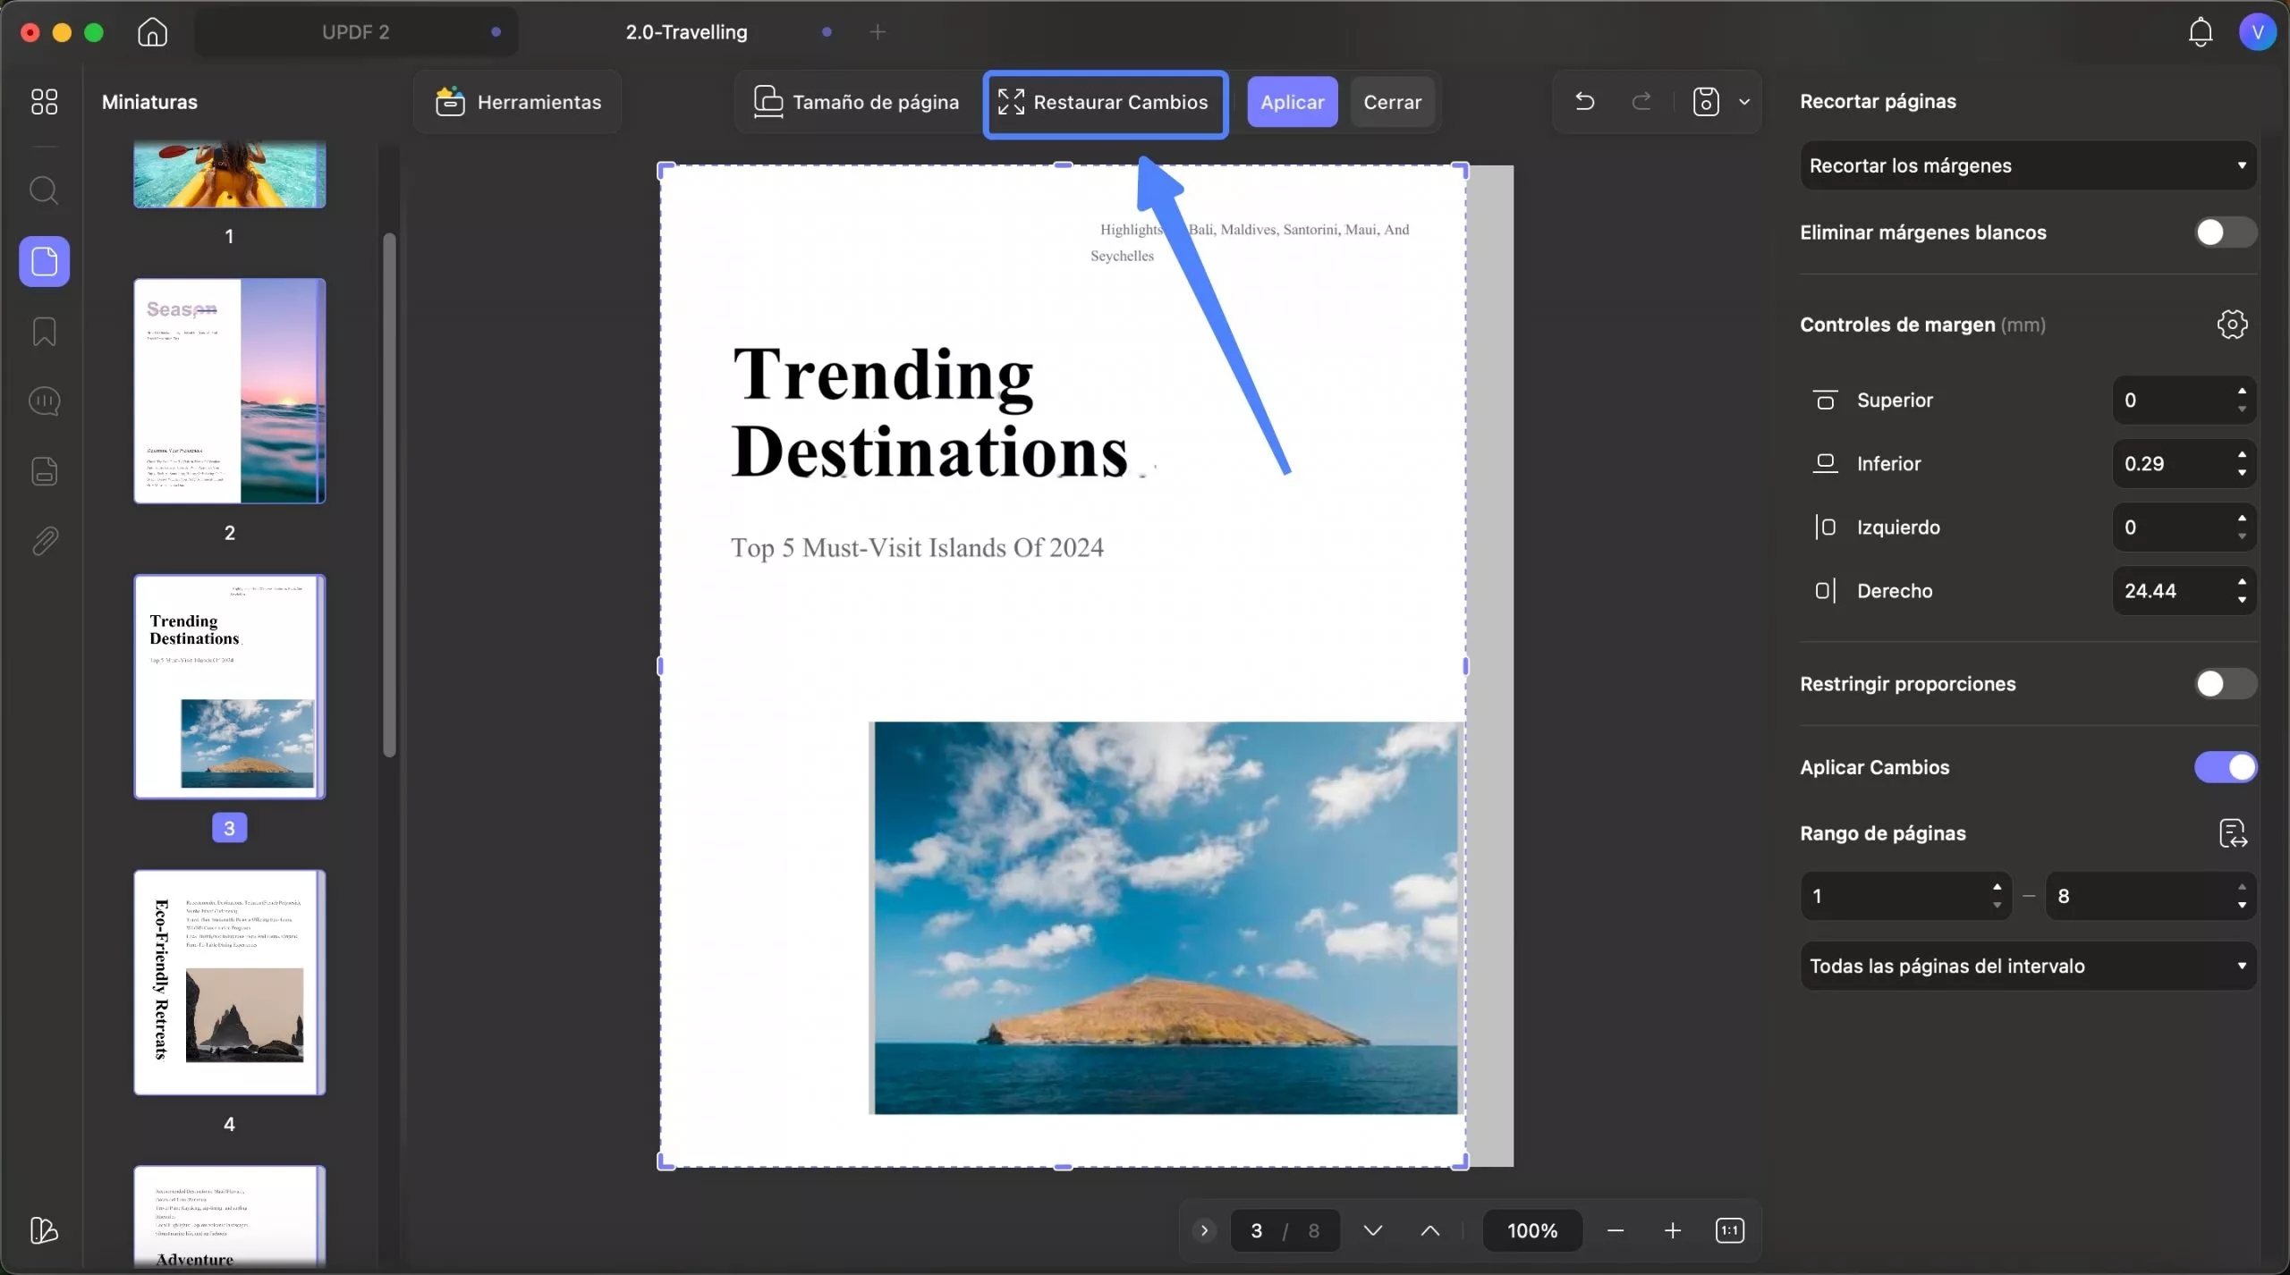Open the search panel in sidebar
2290x1275 pixels.
tap(44, 190)
